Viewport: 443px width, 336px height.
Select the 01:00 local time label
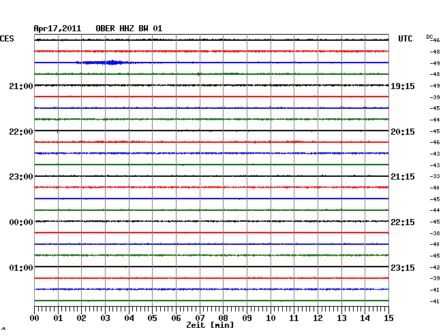click(x=21, y=267)
